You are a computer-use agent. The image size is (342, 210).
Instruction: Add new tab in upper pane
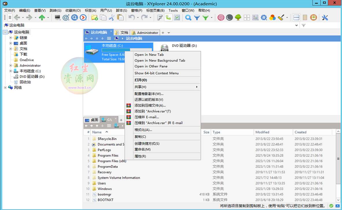pos(163,32)
